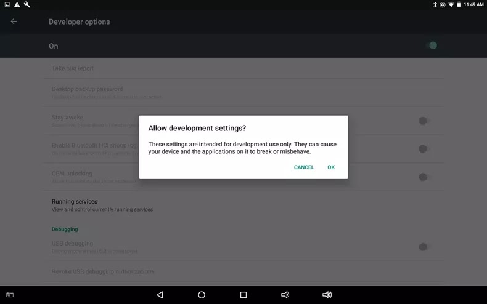Image resolution: width=487 pixels, height=304 pixels.
Task: Cancel the development settings dialog
Action: point(304,167)
